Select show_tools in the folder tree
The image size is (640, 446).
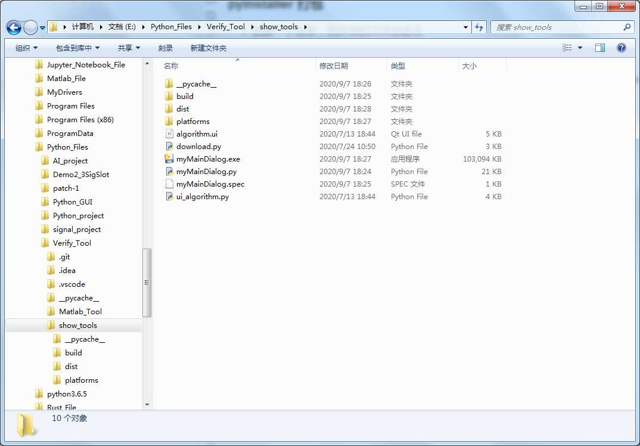78,326
